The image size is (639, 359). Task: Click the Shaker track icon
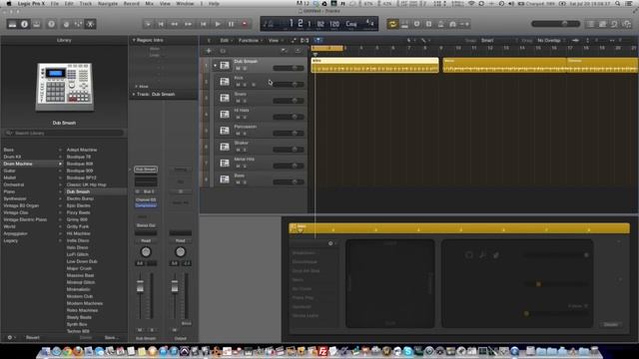click(x=225, y=147)
